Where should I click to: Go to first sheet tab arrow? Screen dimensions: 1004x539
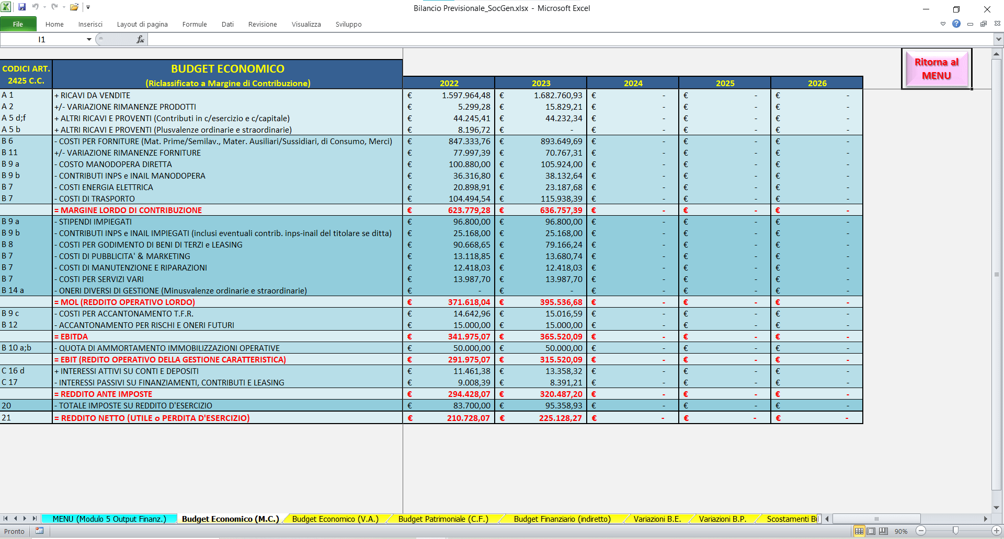tap(6, 519)
